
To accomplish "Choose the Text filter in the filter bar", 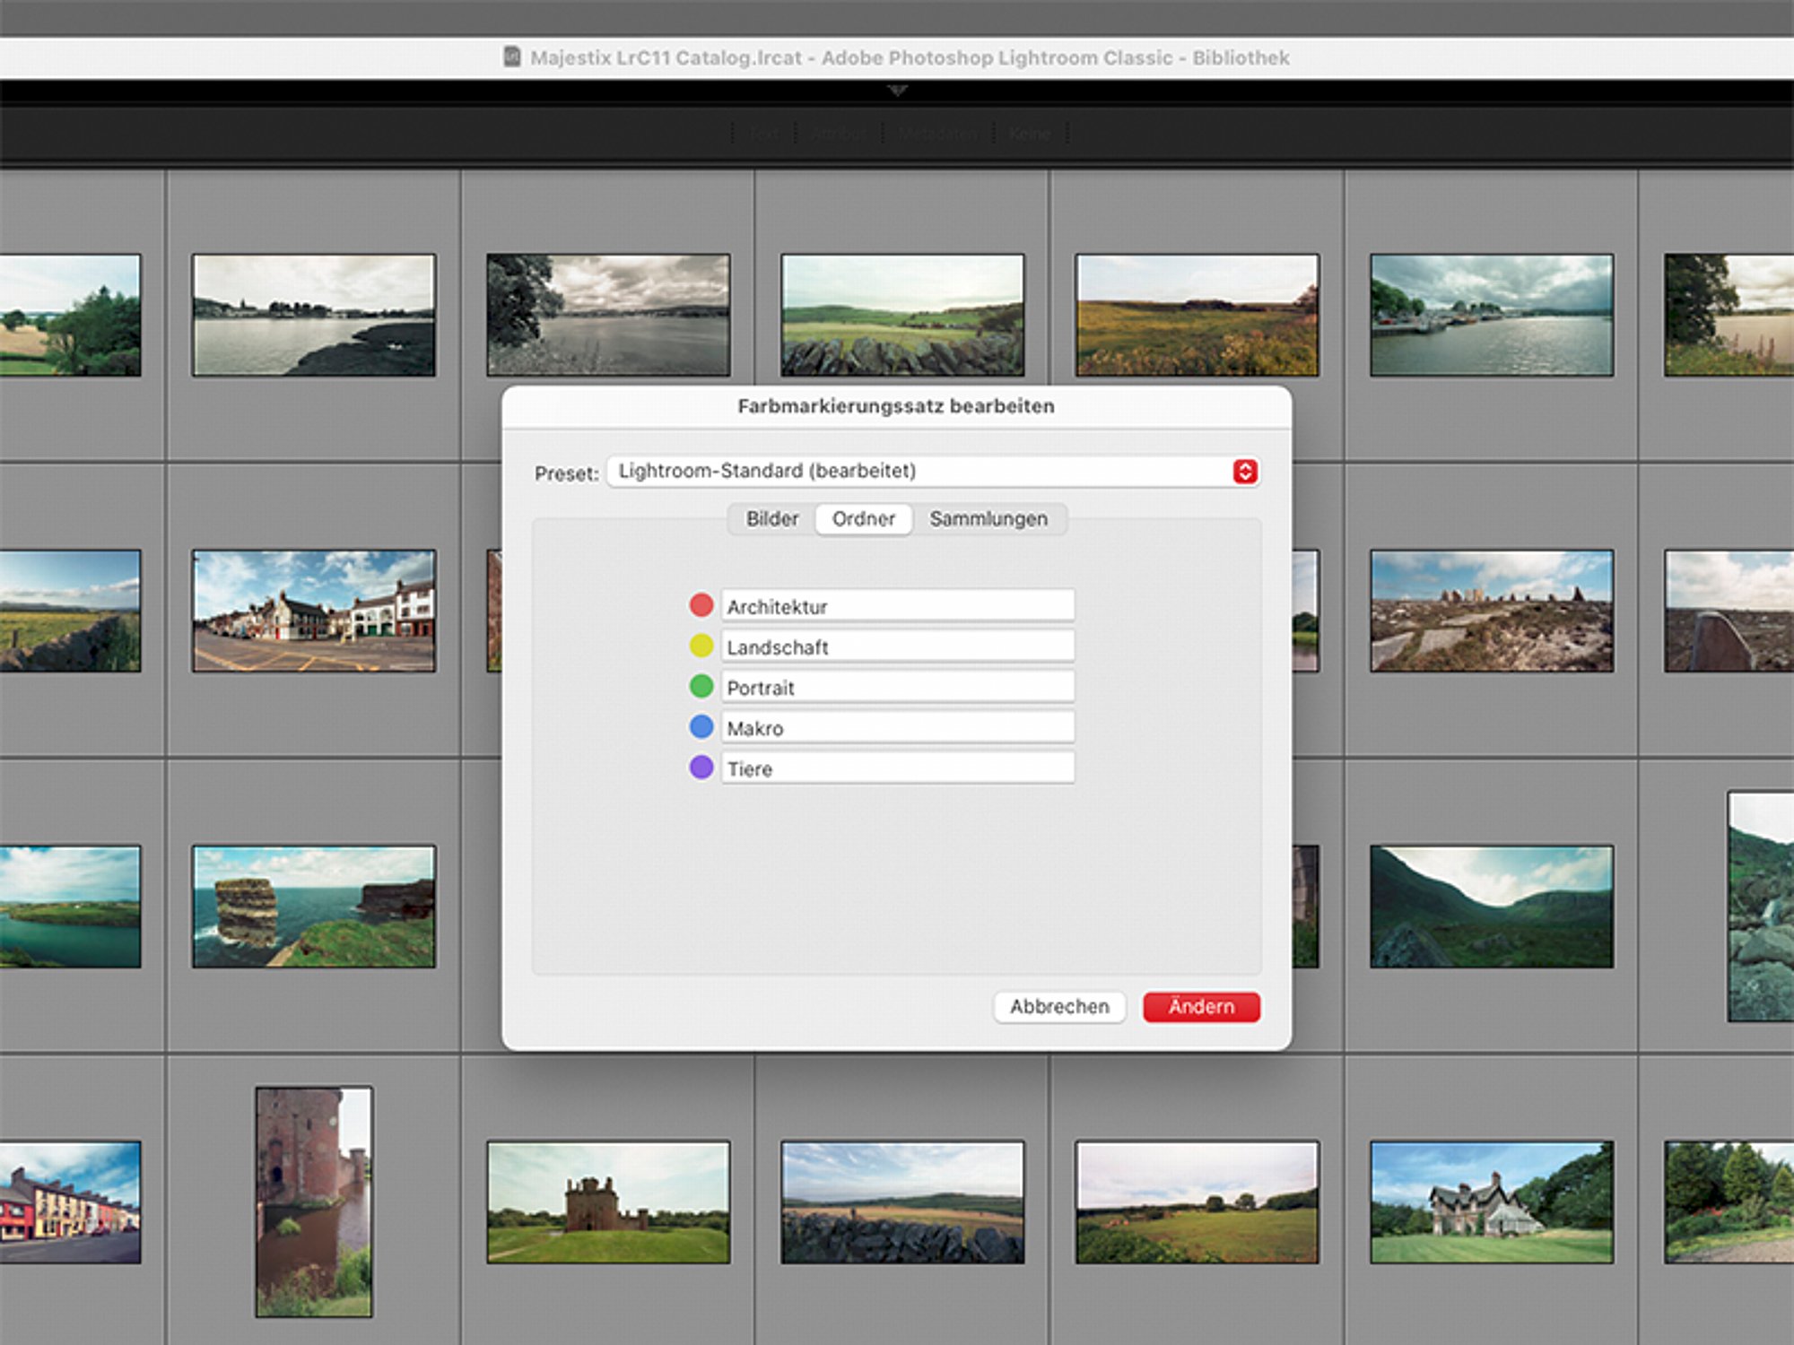I will [764, 134].
